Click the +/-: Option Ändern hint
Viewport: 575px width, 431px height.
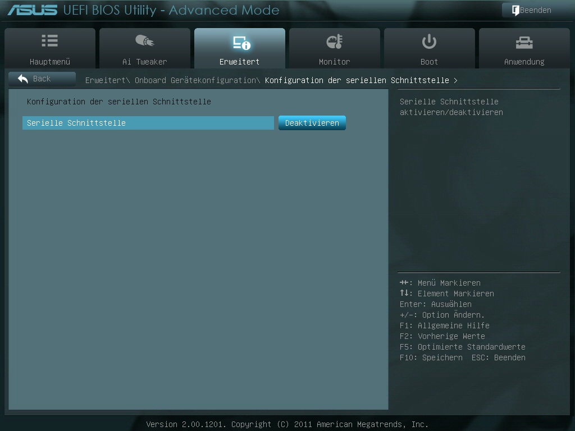(x=442, y=315)
